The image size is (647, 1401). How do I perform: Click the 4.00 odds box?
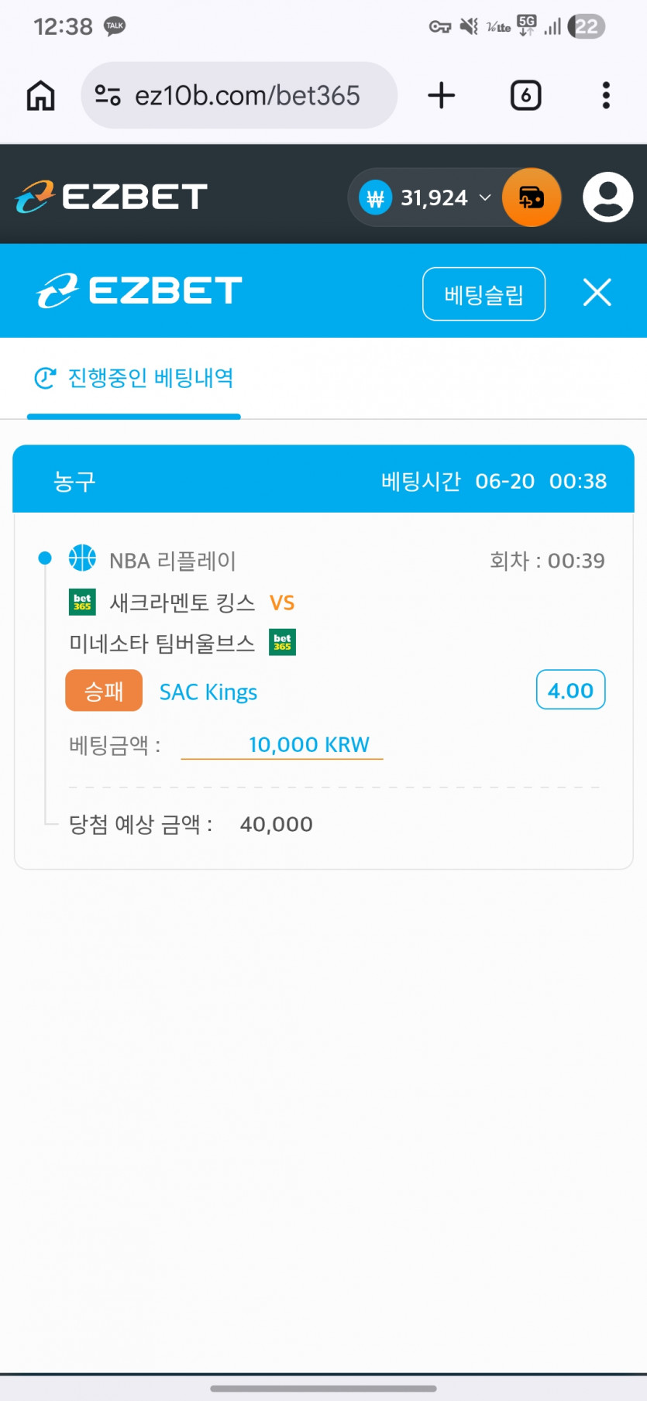571,689
